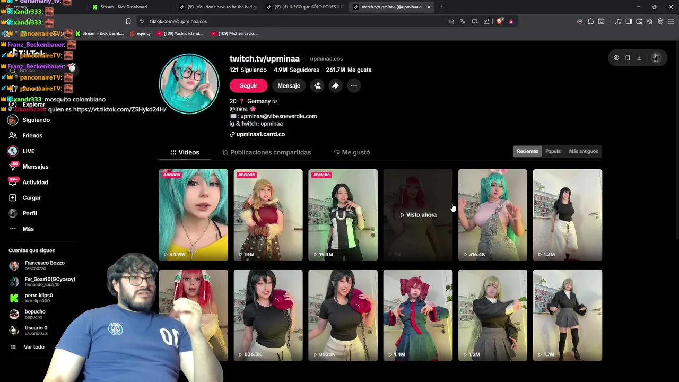This screenshot has width=679, height=382.
Task: Open the browser hamburger menu
Action: (x=672, y=21)
